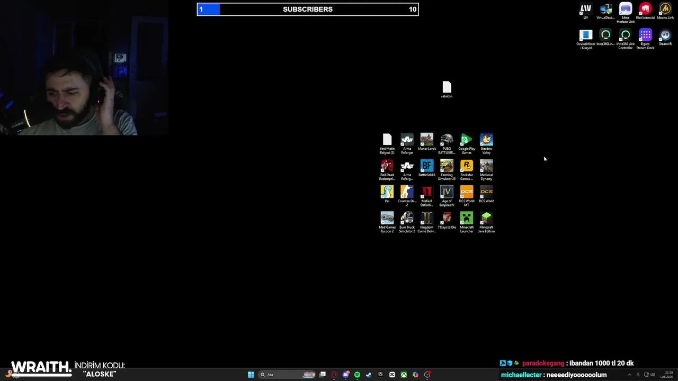Screen dimensions: 678x381
Task: Select the Meta Horizon Link icon
Action: click(626, 13)
